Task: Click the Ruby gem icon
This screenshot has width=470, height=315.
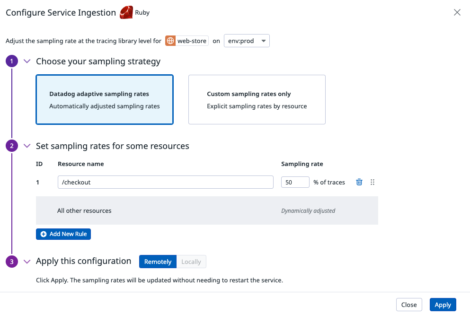Action: (x=126, y=13)
